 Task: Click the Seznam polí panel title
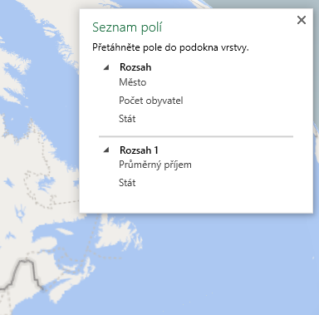coord(127,27)
